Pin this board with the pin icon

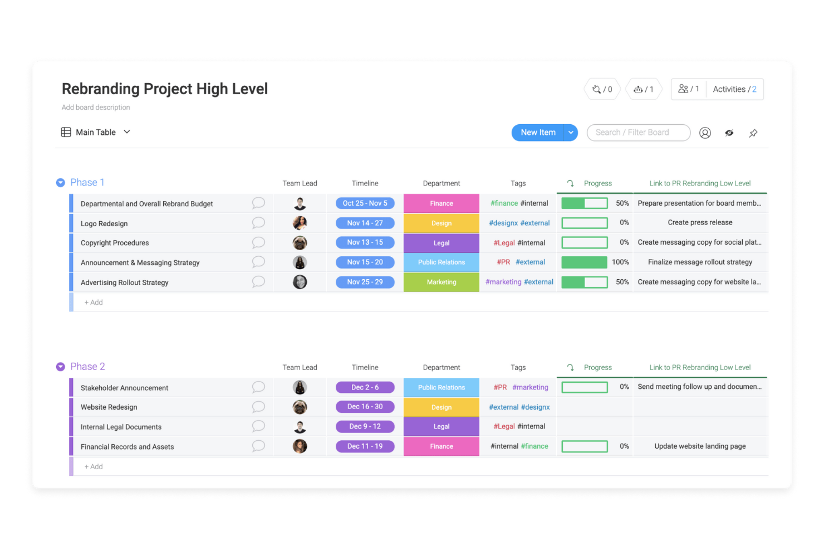click(x=753, y=133)
